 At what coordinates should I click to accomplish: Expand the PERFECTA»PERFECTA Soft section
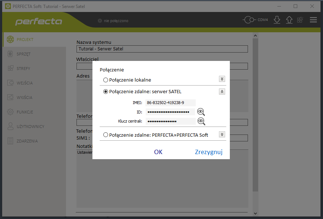(222, 135)
